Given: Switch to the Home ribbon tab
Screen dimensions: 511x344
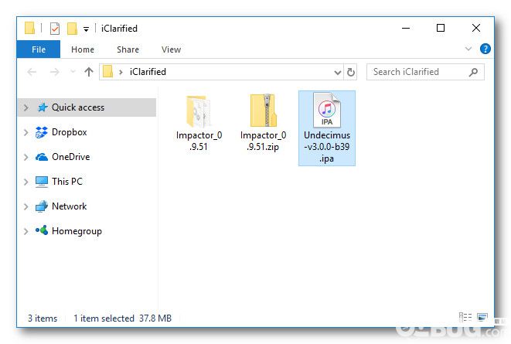Looking at the screenshot, I should [x=83, y=49].
